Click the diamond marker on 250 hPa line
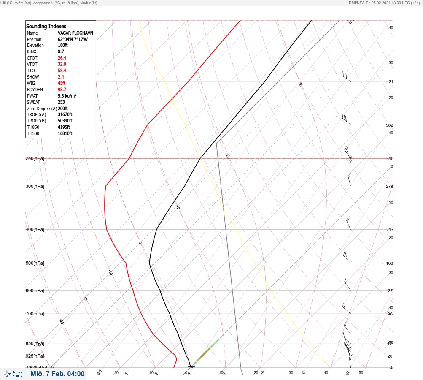 (350, 158)
